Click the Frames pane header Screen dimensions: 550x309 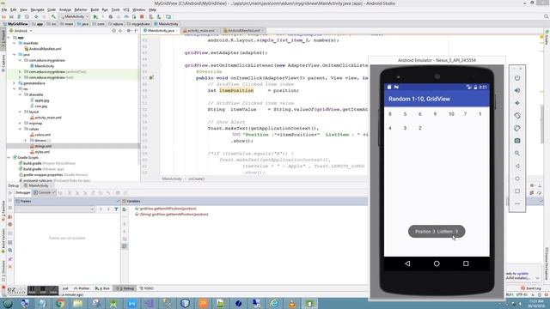[x=67, y=202]
